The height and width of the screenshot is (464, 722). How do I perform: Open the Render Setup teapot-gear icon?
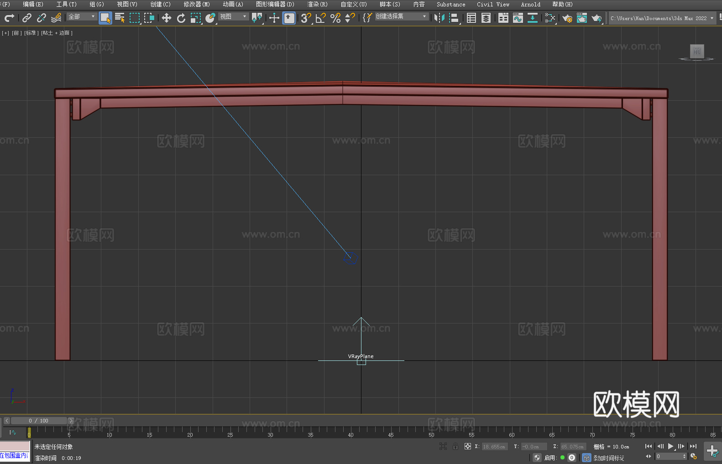[567, 18]
